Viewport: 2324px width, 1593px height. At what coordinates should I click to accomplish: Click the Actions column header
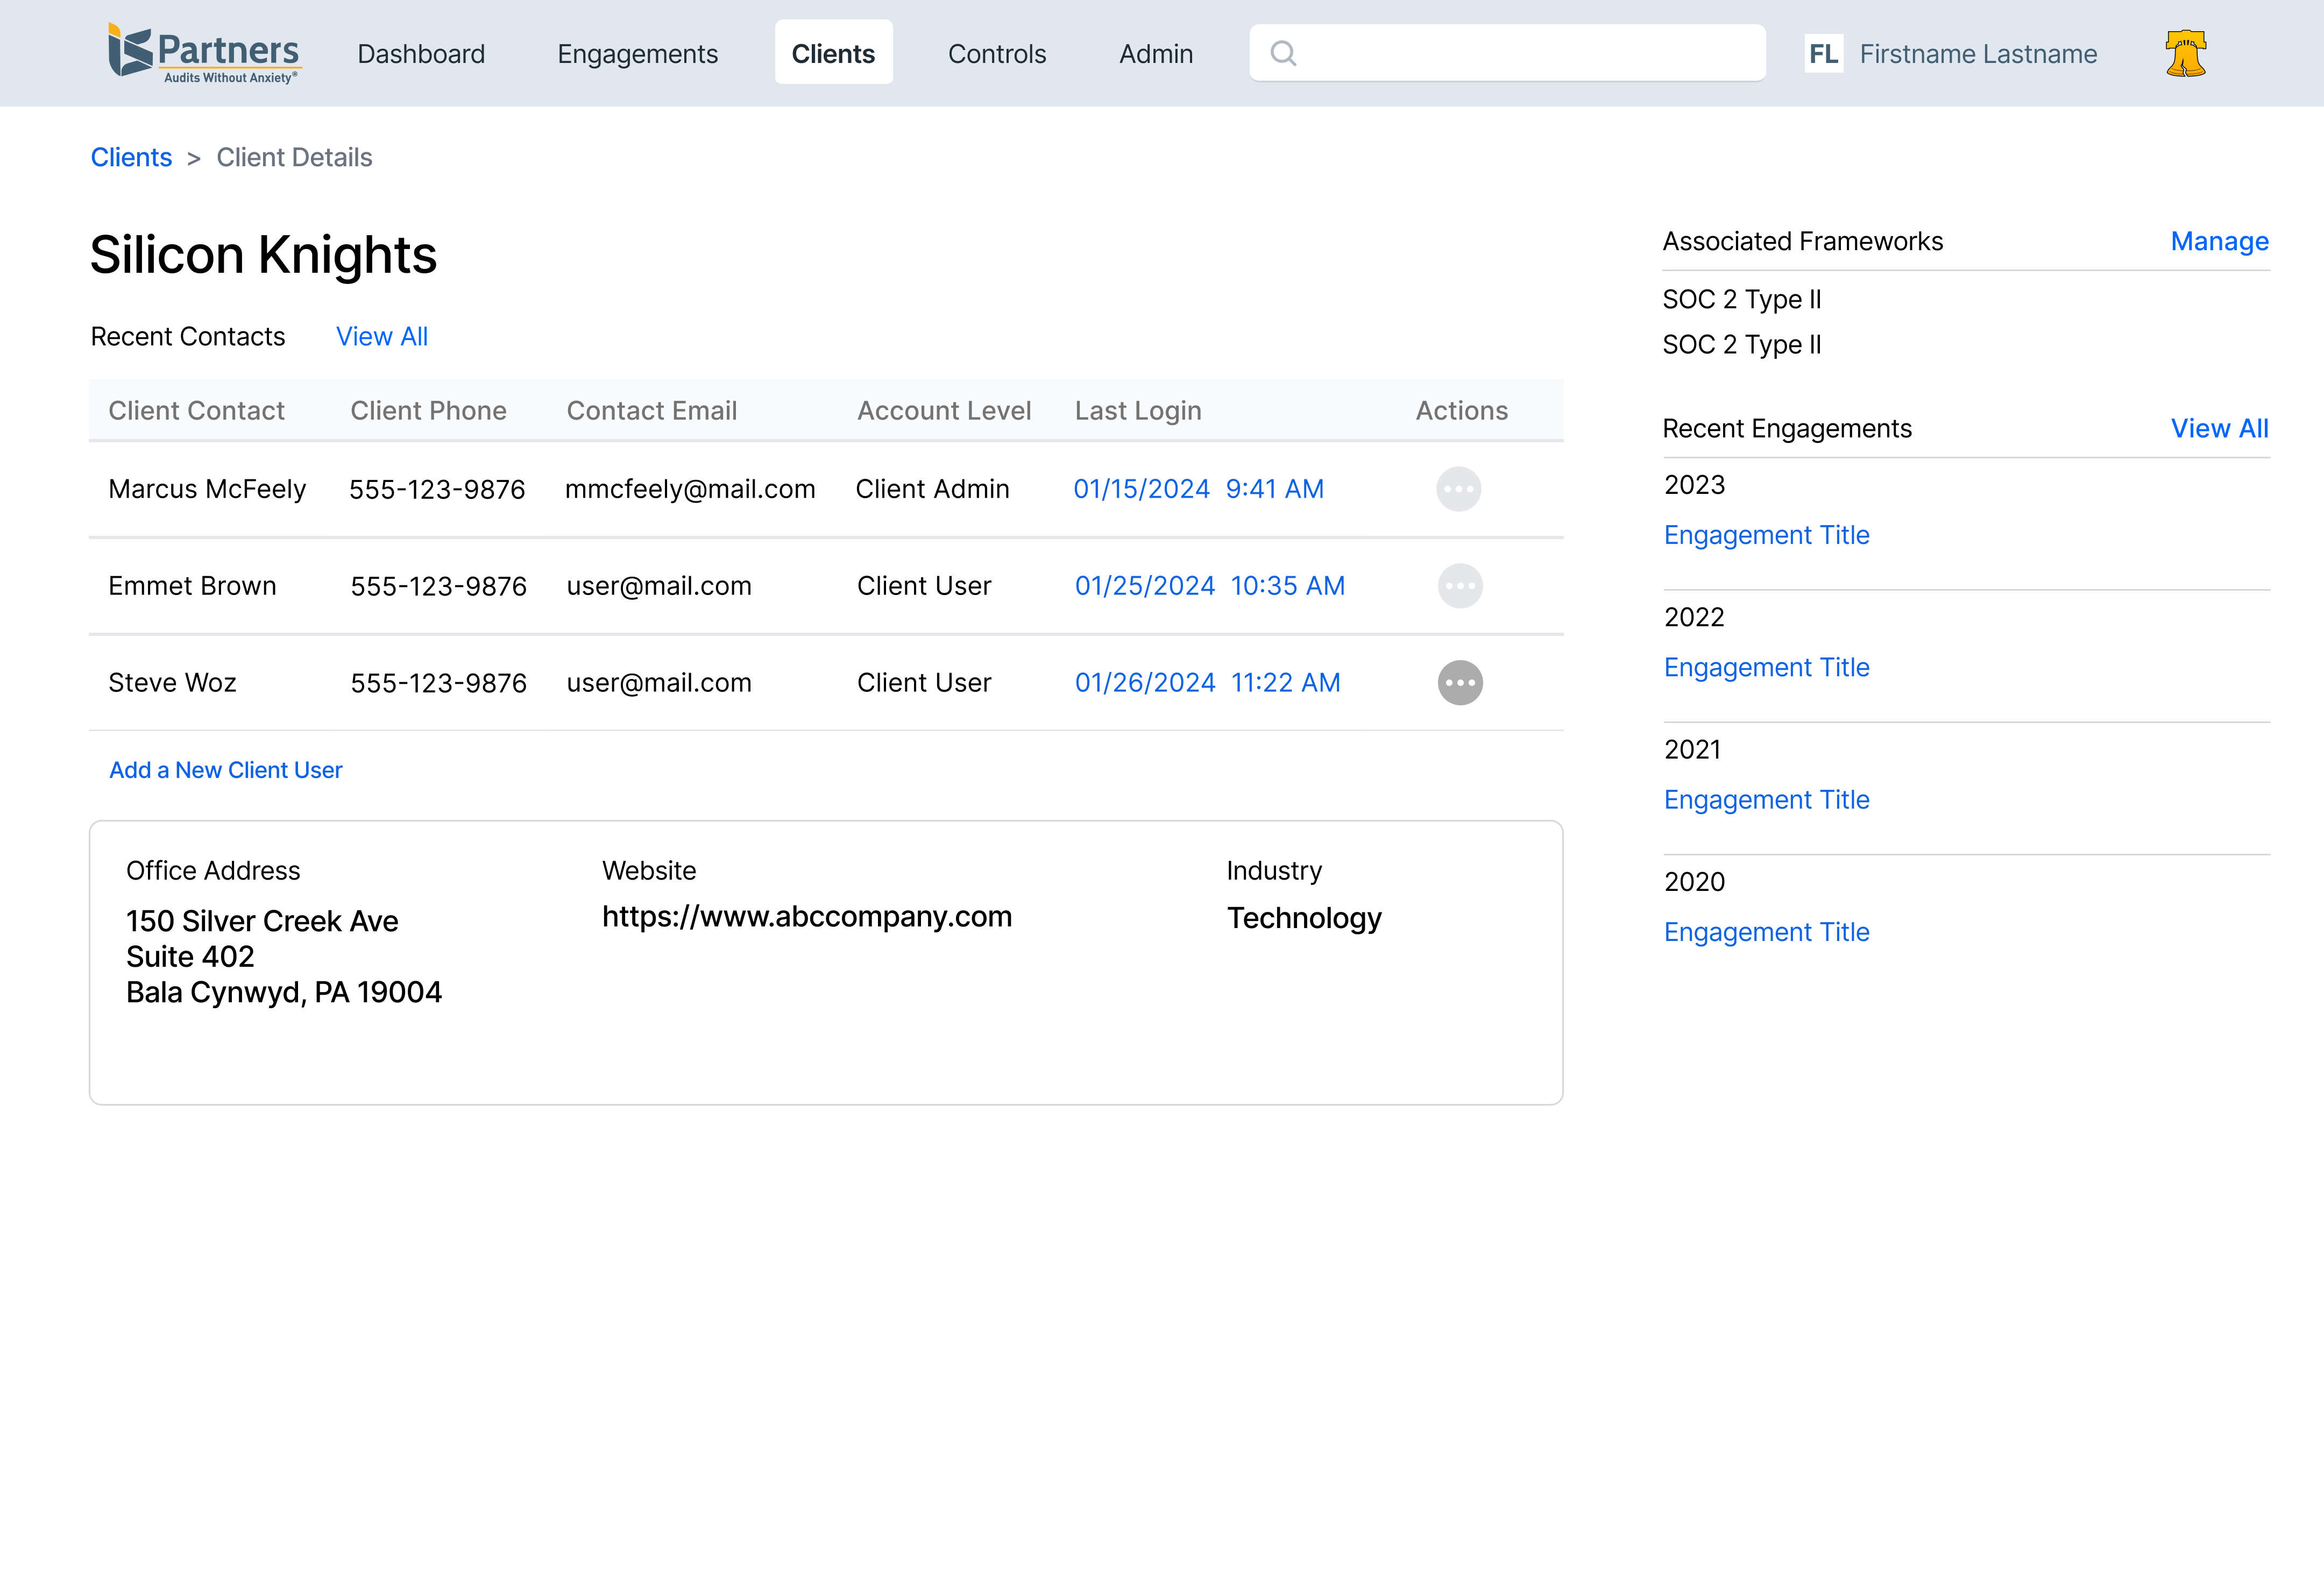(x=1461, y=411)
